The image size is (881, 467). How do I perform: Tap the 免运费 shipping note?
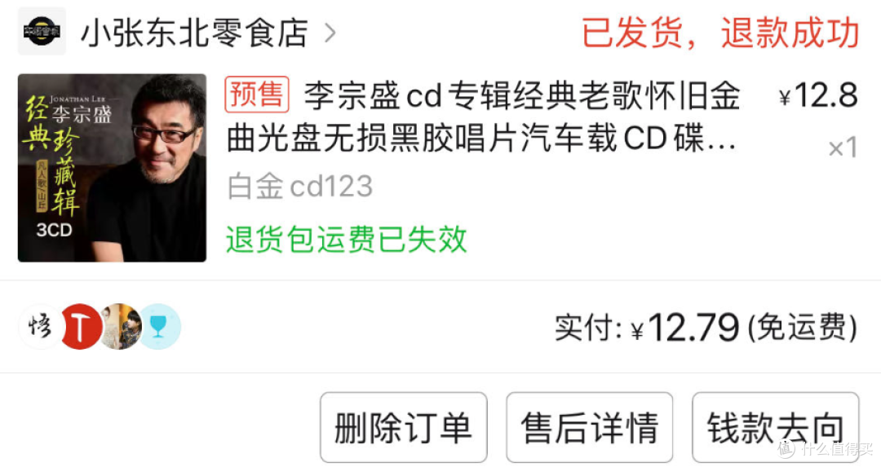tap(803, 328)
